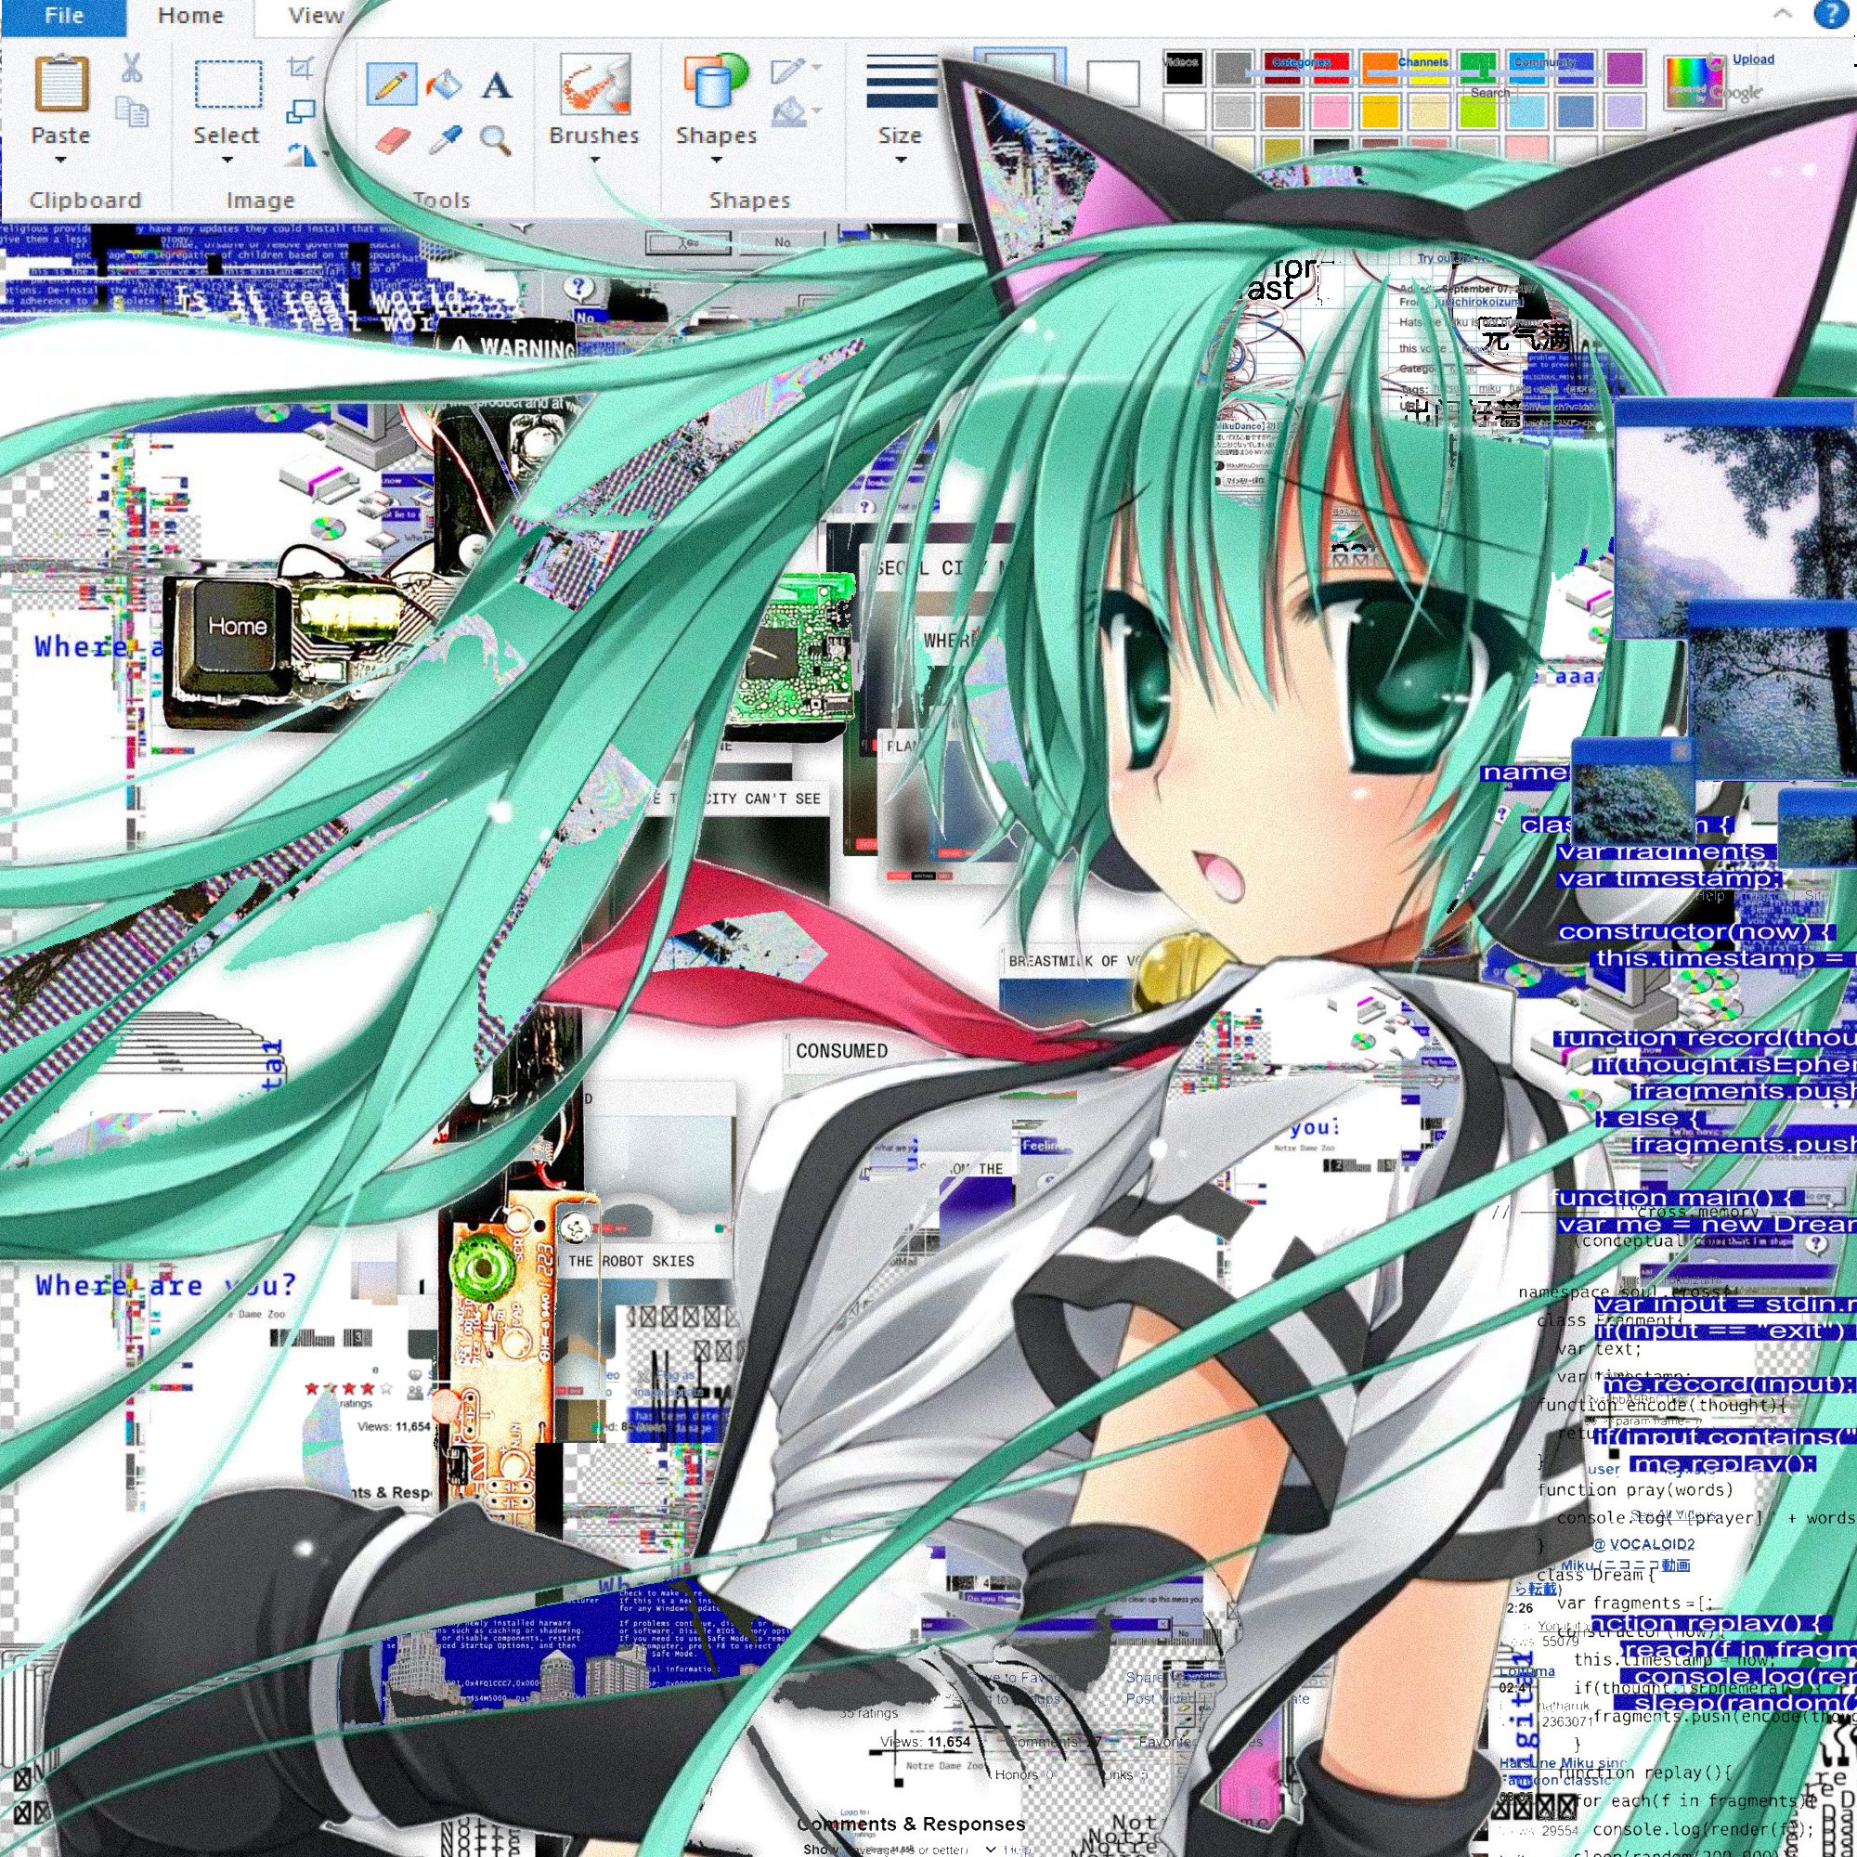Image resolution: width=1857 pixels, height=1857 pixels.
Task: Select the Pencil tool
Action: (390, 85)
